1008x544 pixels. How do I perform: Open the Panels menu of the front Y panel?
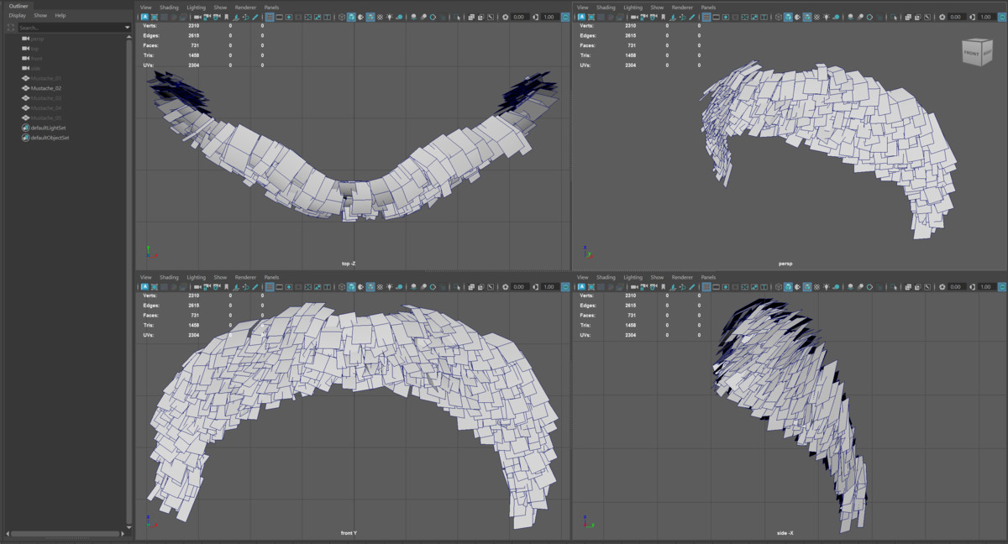[271, 277]
